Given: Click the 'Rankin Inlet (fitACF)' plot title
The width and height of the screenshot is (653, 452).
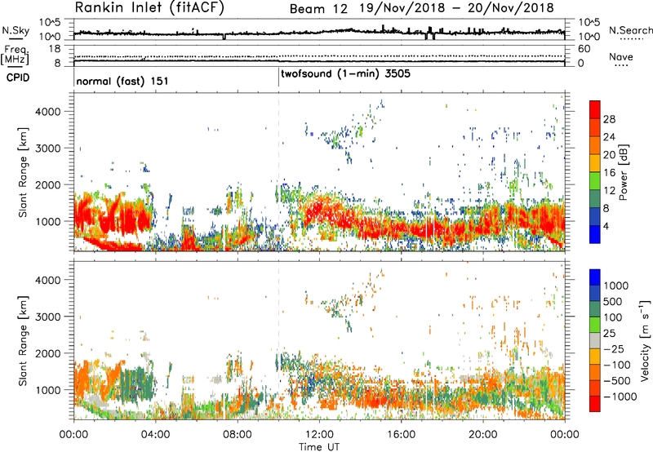Looking at the screenshot, I should (x=149, y=7).
